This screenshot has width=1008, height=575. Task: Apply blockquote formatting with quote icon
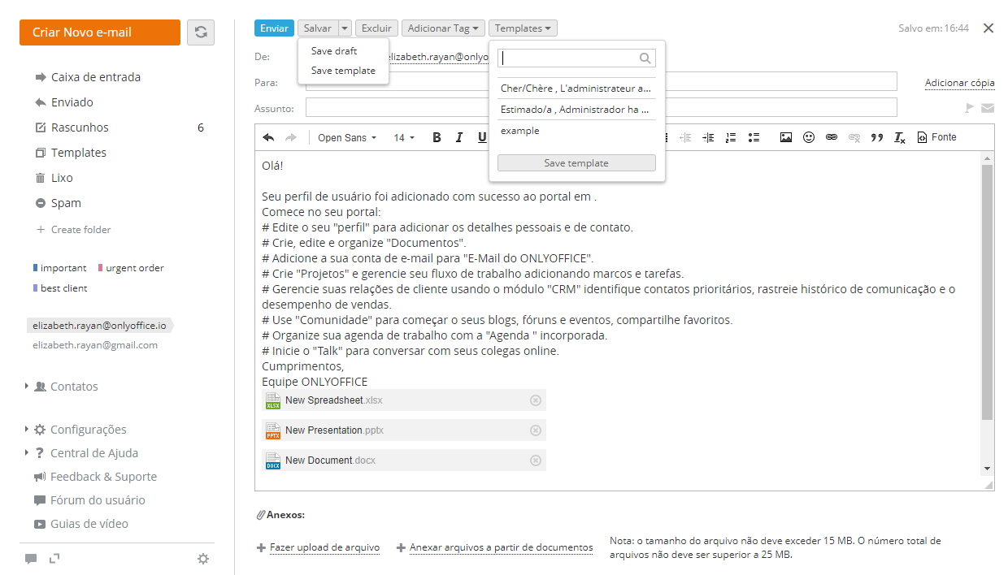point(876,137)
